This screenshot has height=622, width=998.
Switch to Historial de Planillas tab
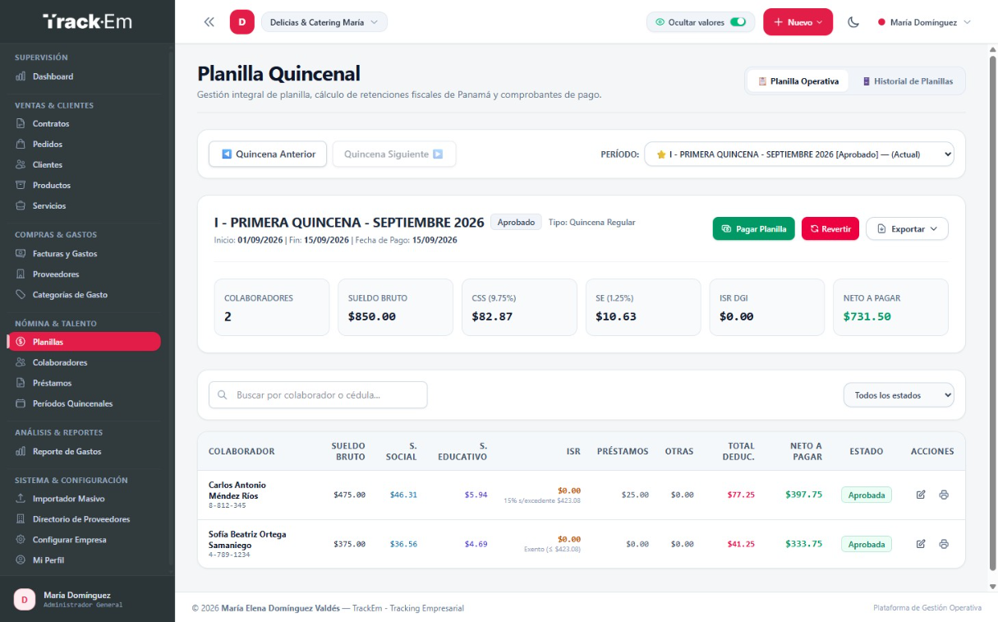[908, 81]
